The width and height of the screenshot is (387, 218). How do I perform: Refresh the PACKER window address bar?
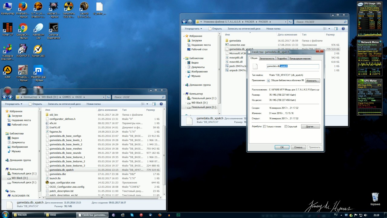(x=290, y=22)
